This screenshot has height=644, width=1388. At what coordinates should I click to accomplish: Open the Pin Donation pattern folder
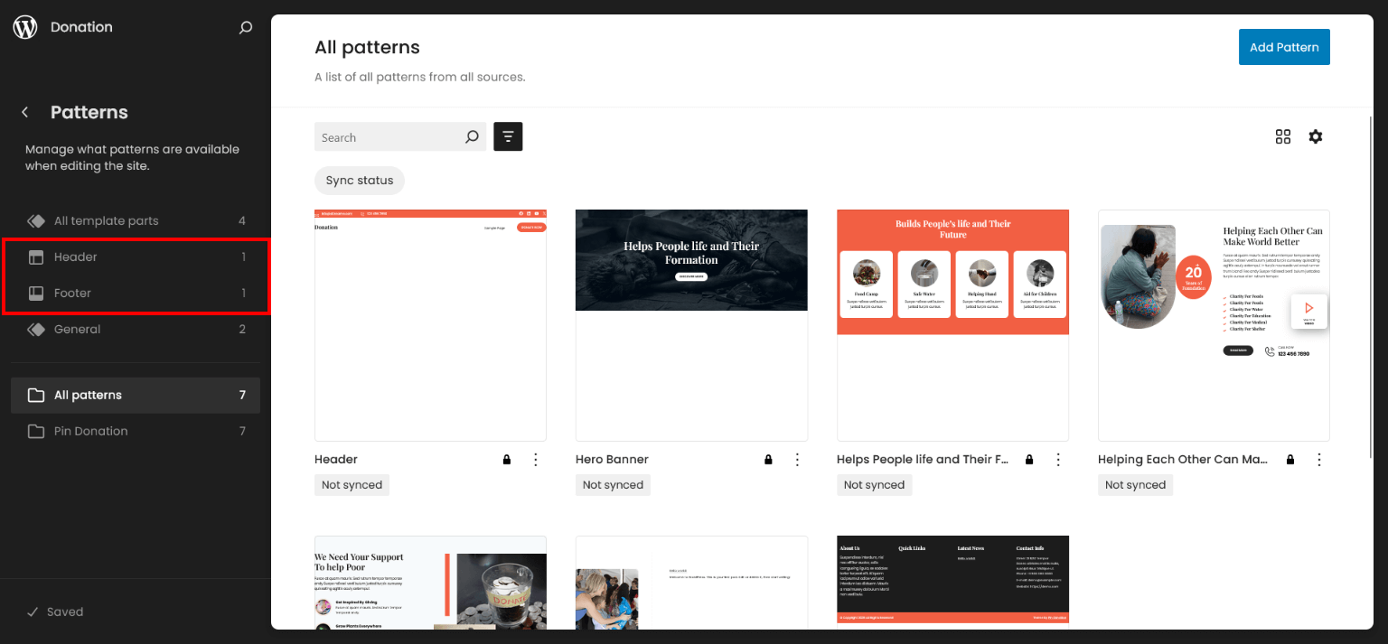pos(90,432)
